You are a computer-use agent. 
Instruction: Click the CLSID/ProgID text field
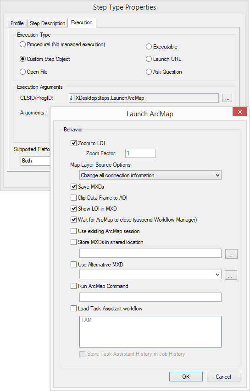[x=144, y=98]
